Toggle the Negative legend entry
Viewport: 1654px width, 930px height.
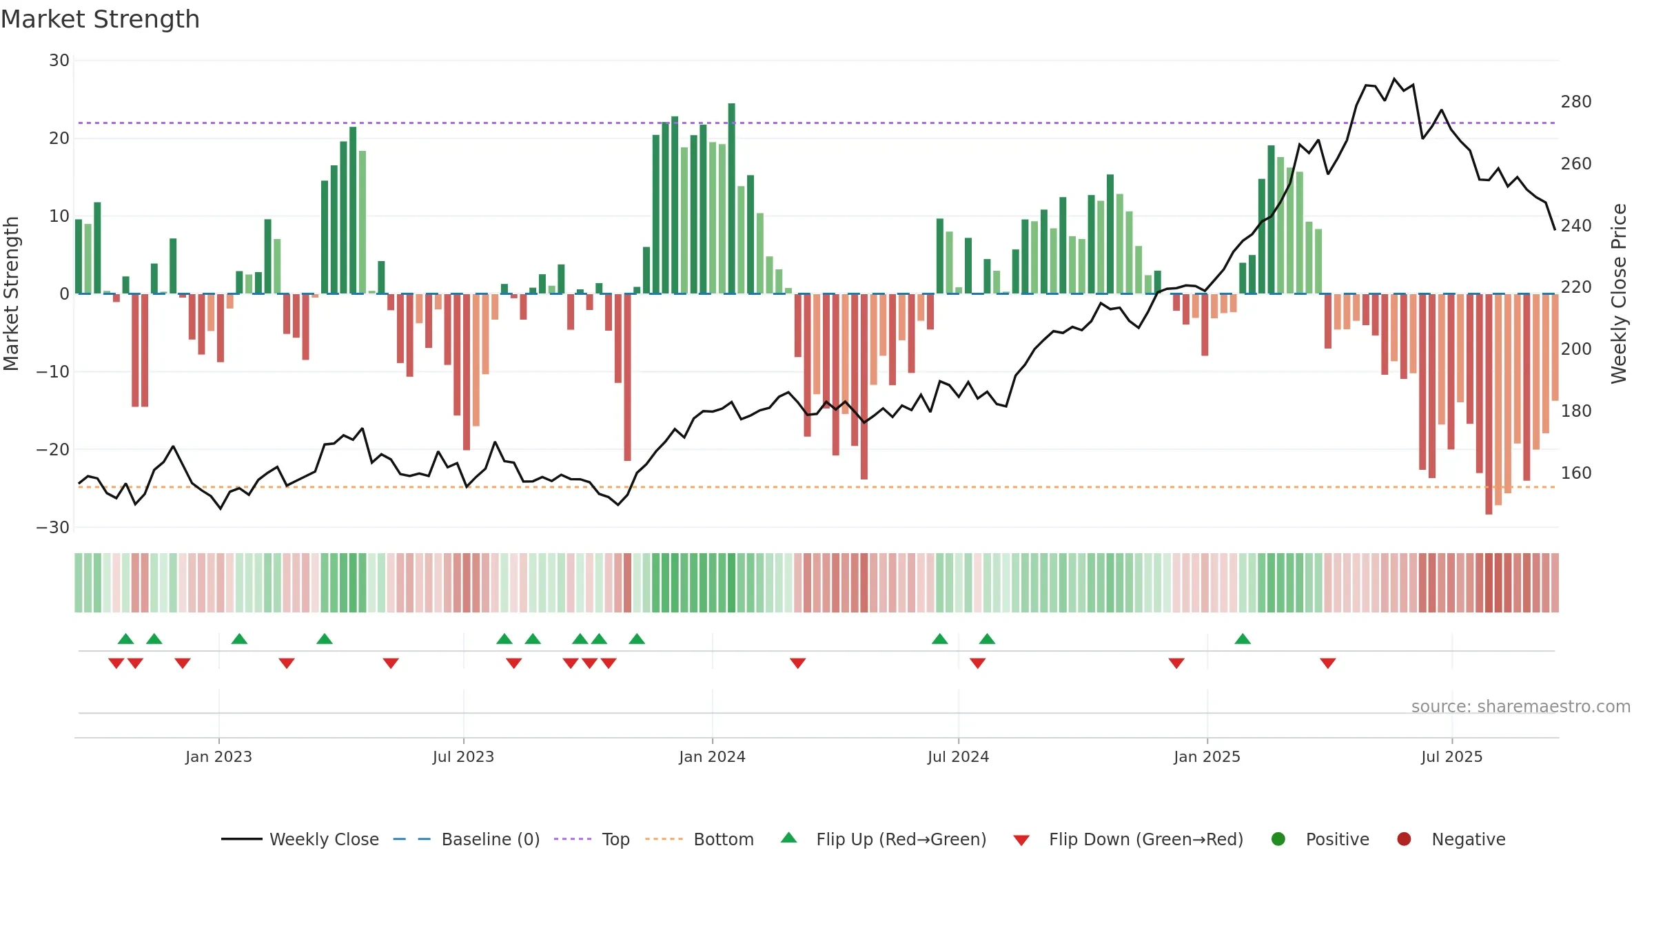(1451, 839)
